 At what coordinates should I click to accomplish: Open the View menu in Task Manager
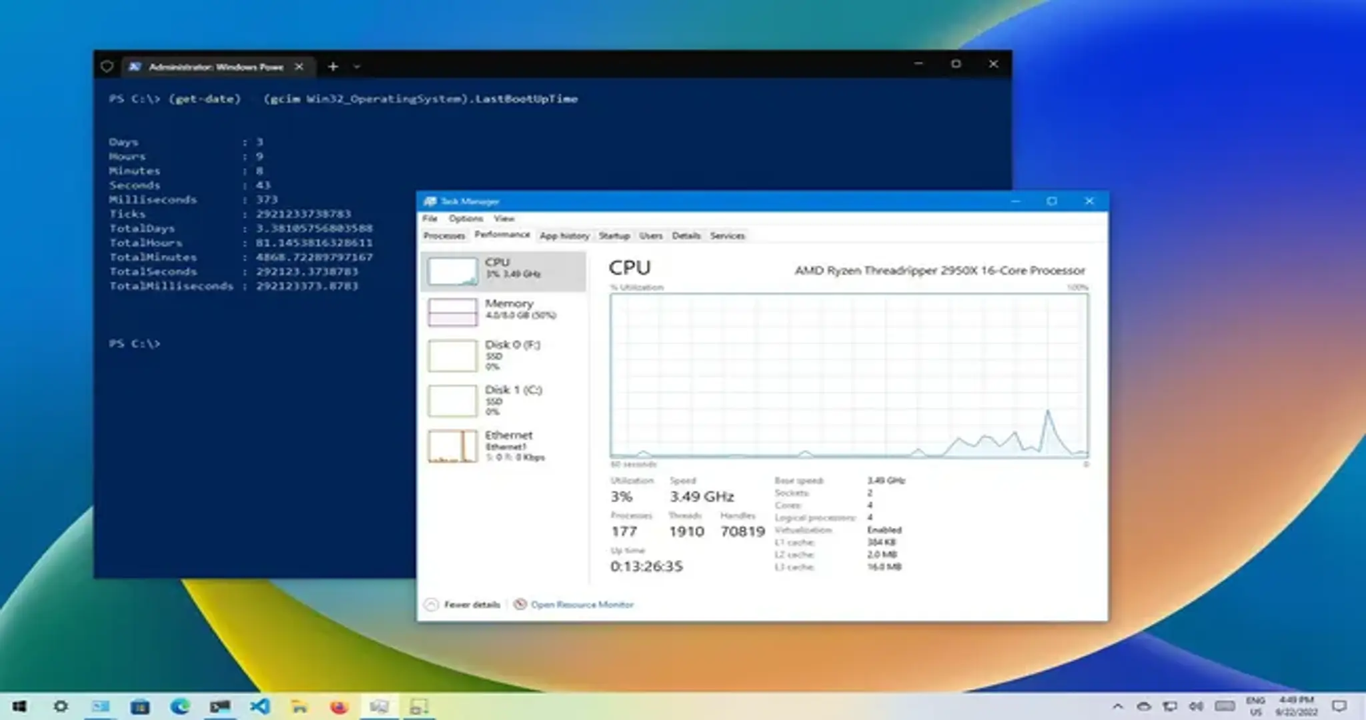tap(505, 219)
